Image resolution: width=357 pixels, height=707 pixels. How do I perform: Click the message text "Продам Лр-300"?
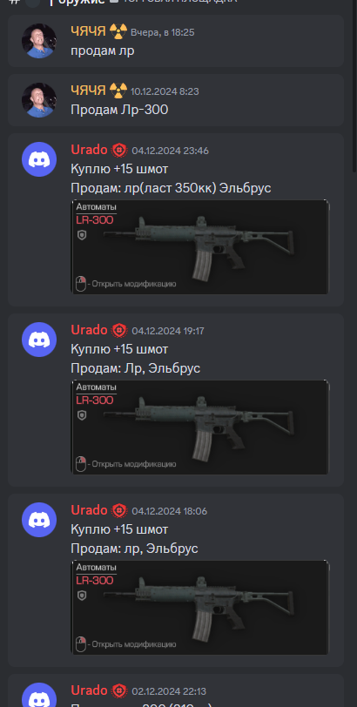[x=119, y=110]
